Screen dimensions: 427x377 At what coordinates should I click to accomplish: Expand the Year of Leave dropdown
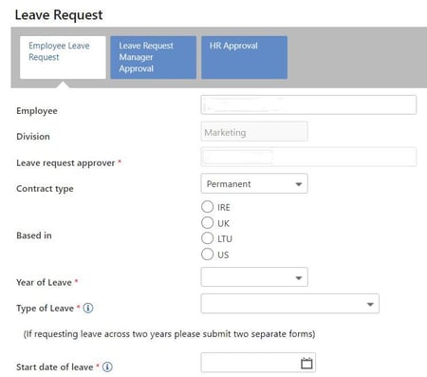point(254,277)
